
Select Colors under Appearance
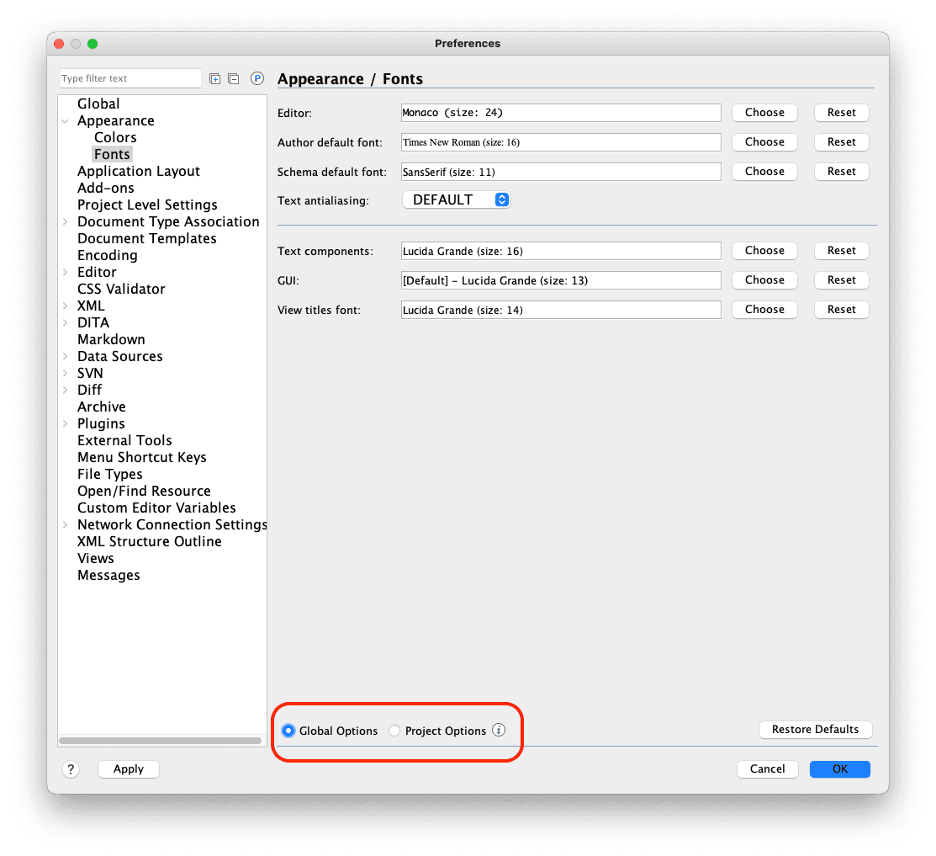tap(115, 137)
